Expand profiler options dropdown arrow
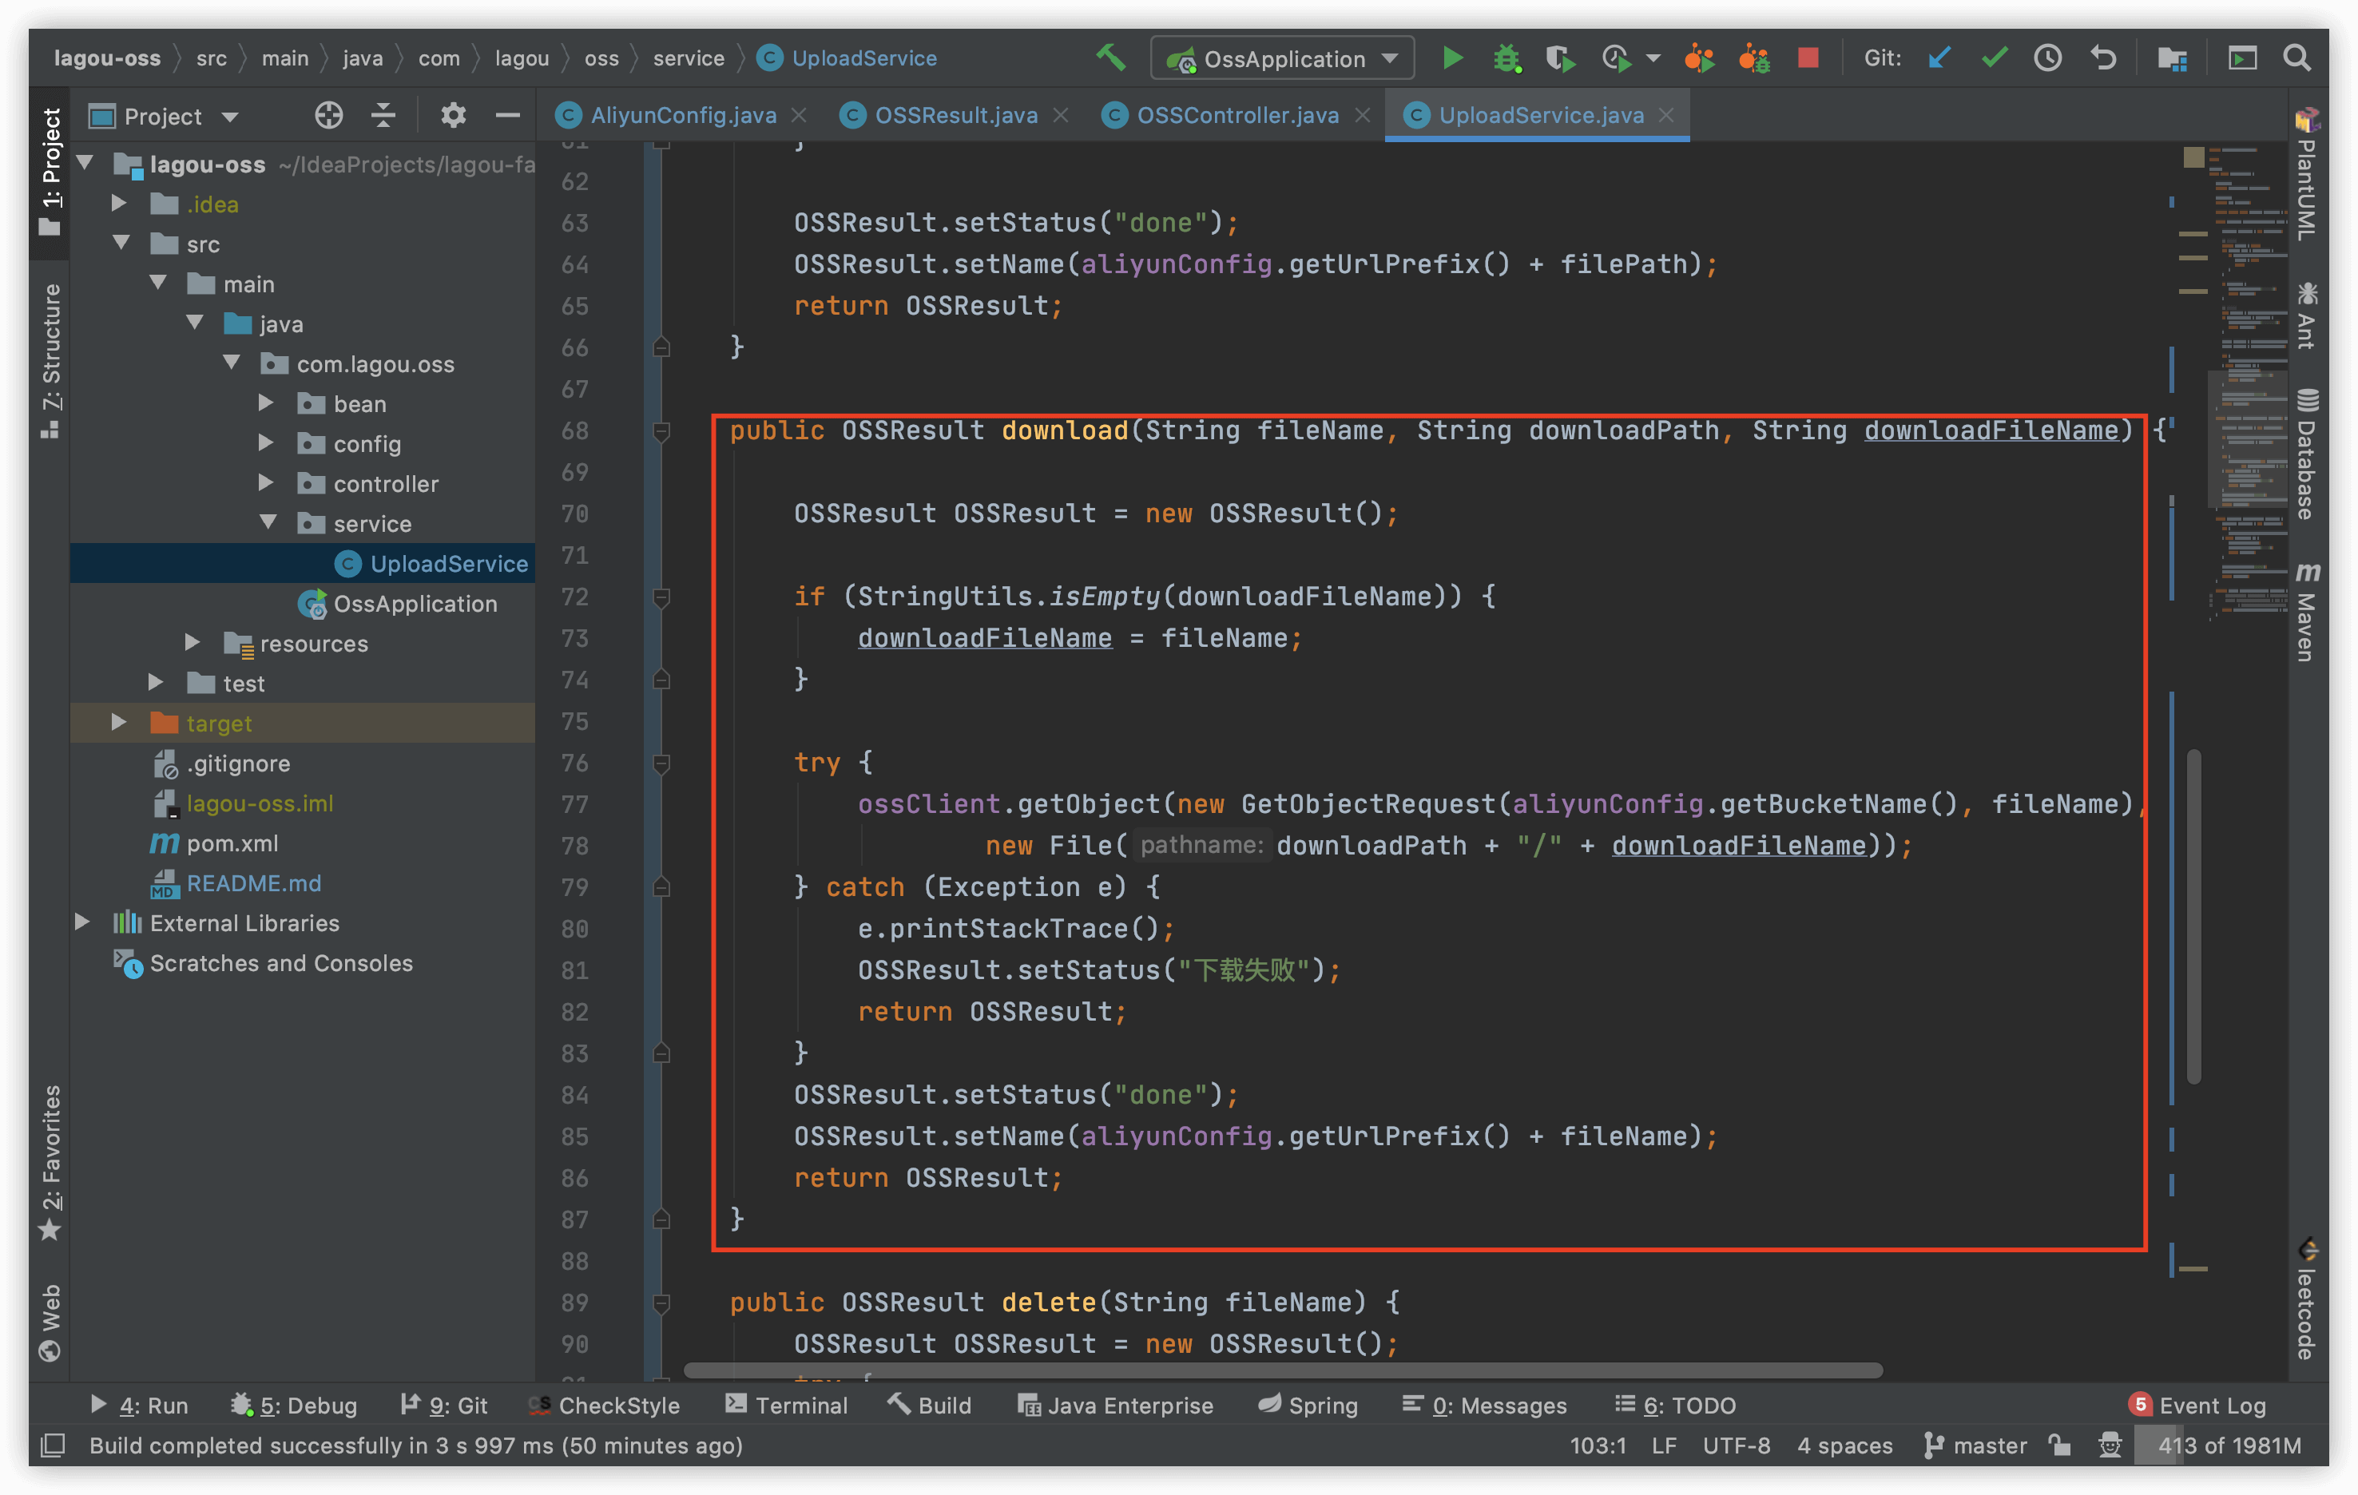 (x=1654, y=57)
